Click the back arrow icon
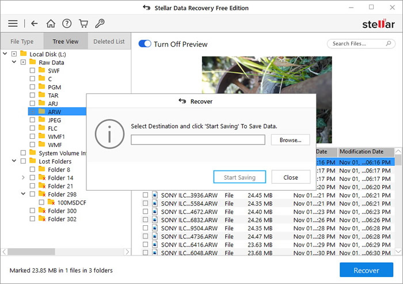 tap(35, 24)
